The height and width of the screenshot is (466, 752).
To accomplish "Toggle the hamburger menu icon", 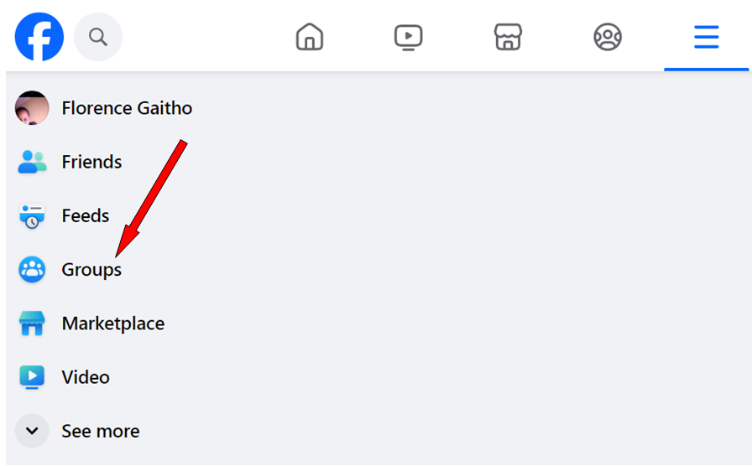I will pyautogui.click(x=706, y=37).
